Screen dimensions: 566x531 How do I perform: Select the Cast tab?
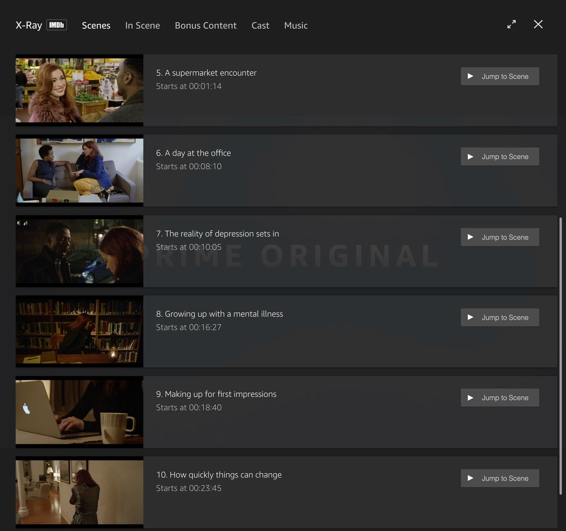coord(260,25)
